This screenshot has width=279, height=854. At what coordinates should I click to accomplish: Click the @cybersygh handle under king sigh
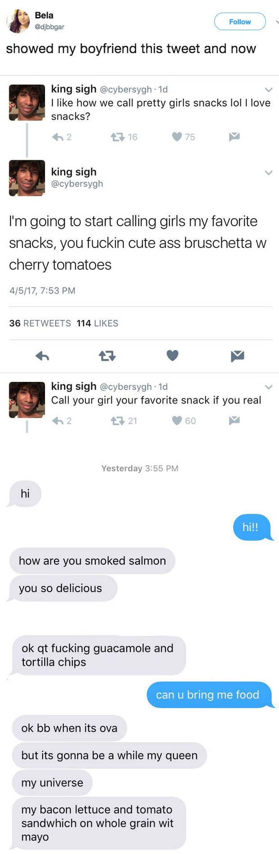tap(77, 184)
